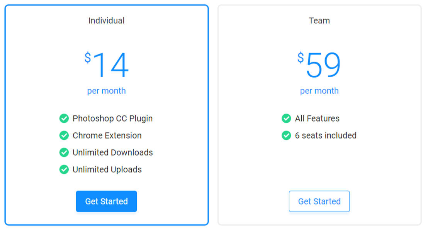Screen dimensions: 428x230
Task: Select the Individual plan heading
Action: (x=107, y=21)
